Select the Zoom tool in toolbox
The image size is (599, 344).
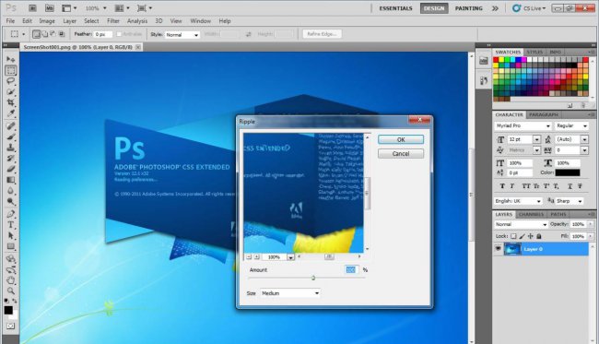click(x=11, y=291)
